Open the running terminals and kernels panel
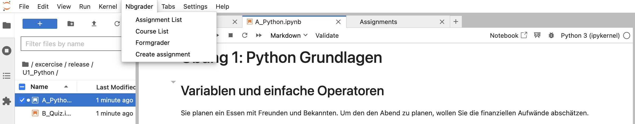Viewport: 635px width, 124px height. 7,51
